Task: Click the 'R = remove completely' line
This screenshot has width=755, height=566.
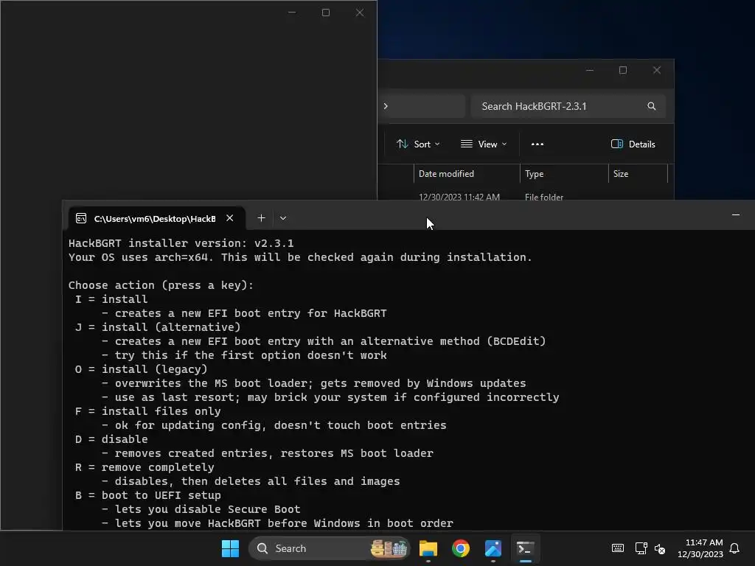Action: [x=145, y=467]
